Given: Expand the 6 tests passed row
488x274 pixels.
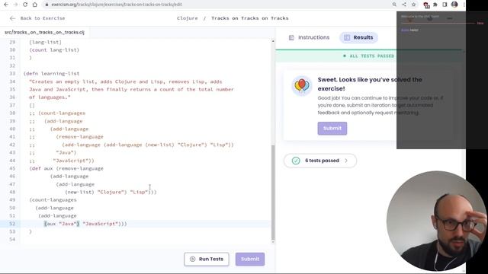Looking at the screenshot, I should coord(320,161).
